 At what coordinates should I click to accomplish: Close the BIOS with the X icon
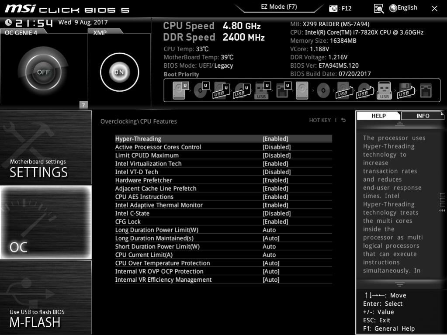pos(434,9)
